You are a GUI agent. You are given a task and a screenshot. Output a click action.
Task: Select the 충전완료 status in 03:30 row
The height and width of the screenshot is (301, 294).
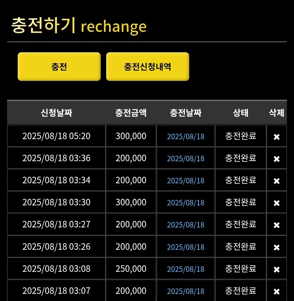[241, 202]
